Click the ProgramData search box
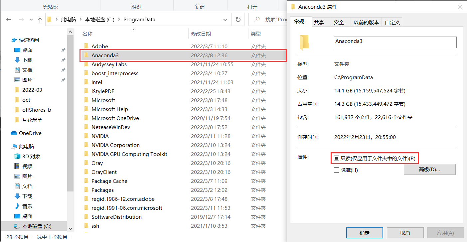The width and height of the screenshot is (467, 242). pyautogui.click(x=267, y=20)
